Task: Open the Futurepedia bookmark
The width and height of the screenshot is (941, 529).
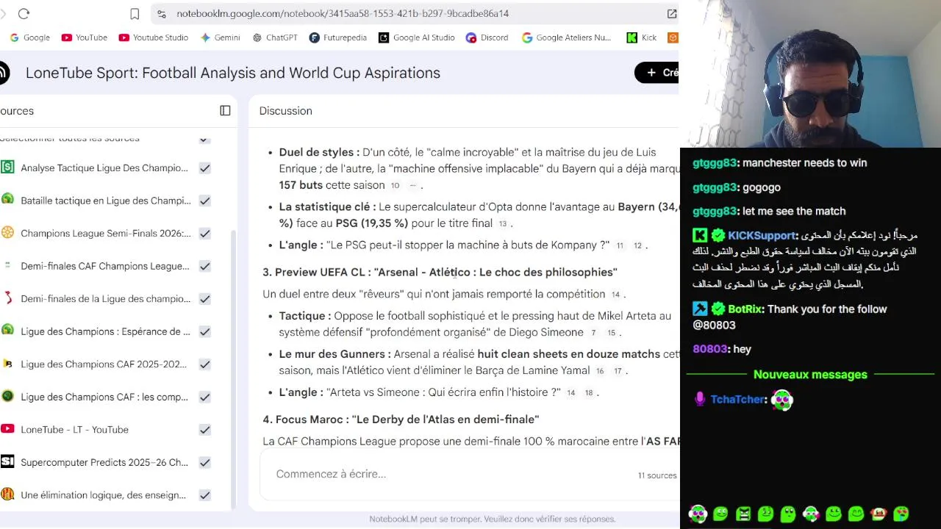Action: (x=337, y=37)
